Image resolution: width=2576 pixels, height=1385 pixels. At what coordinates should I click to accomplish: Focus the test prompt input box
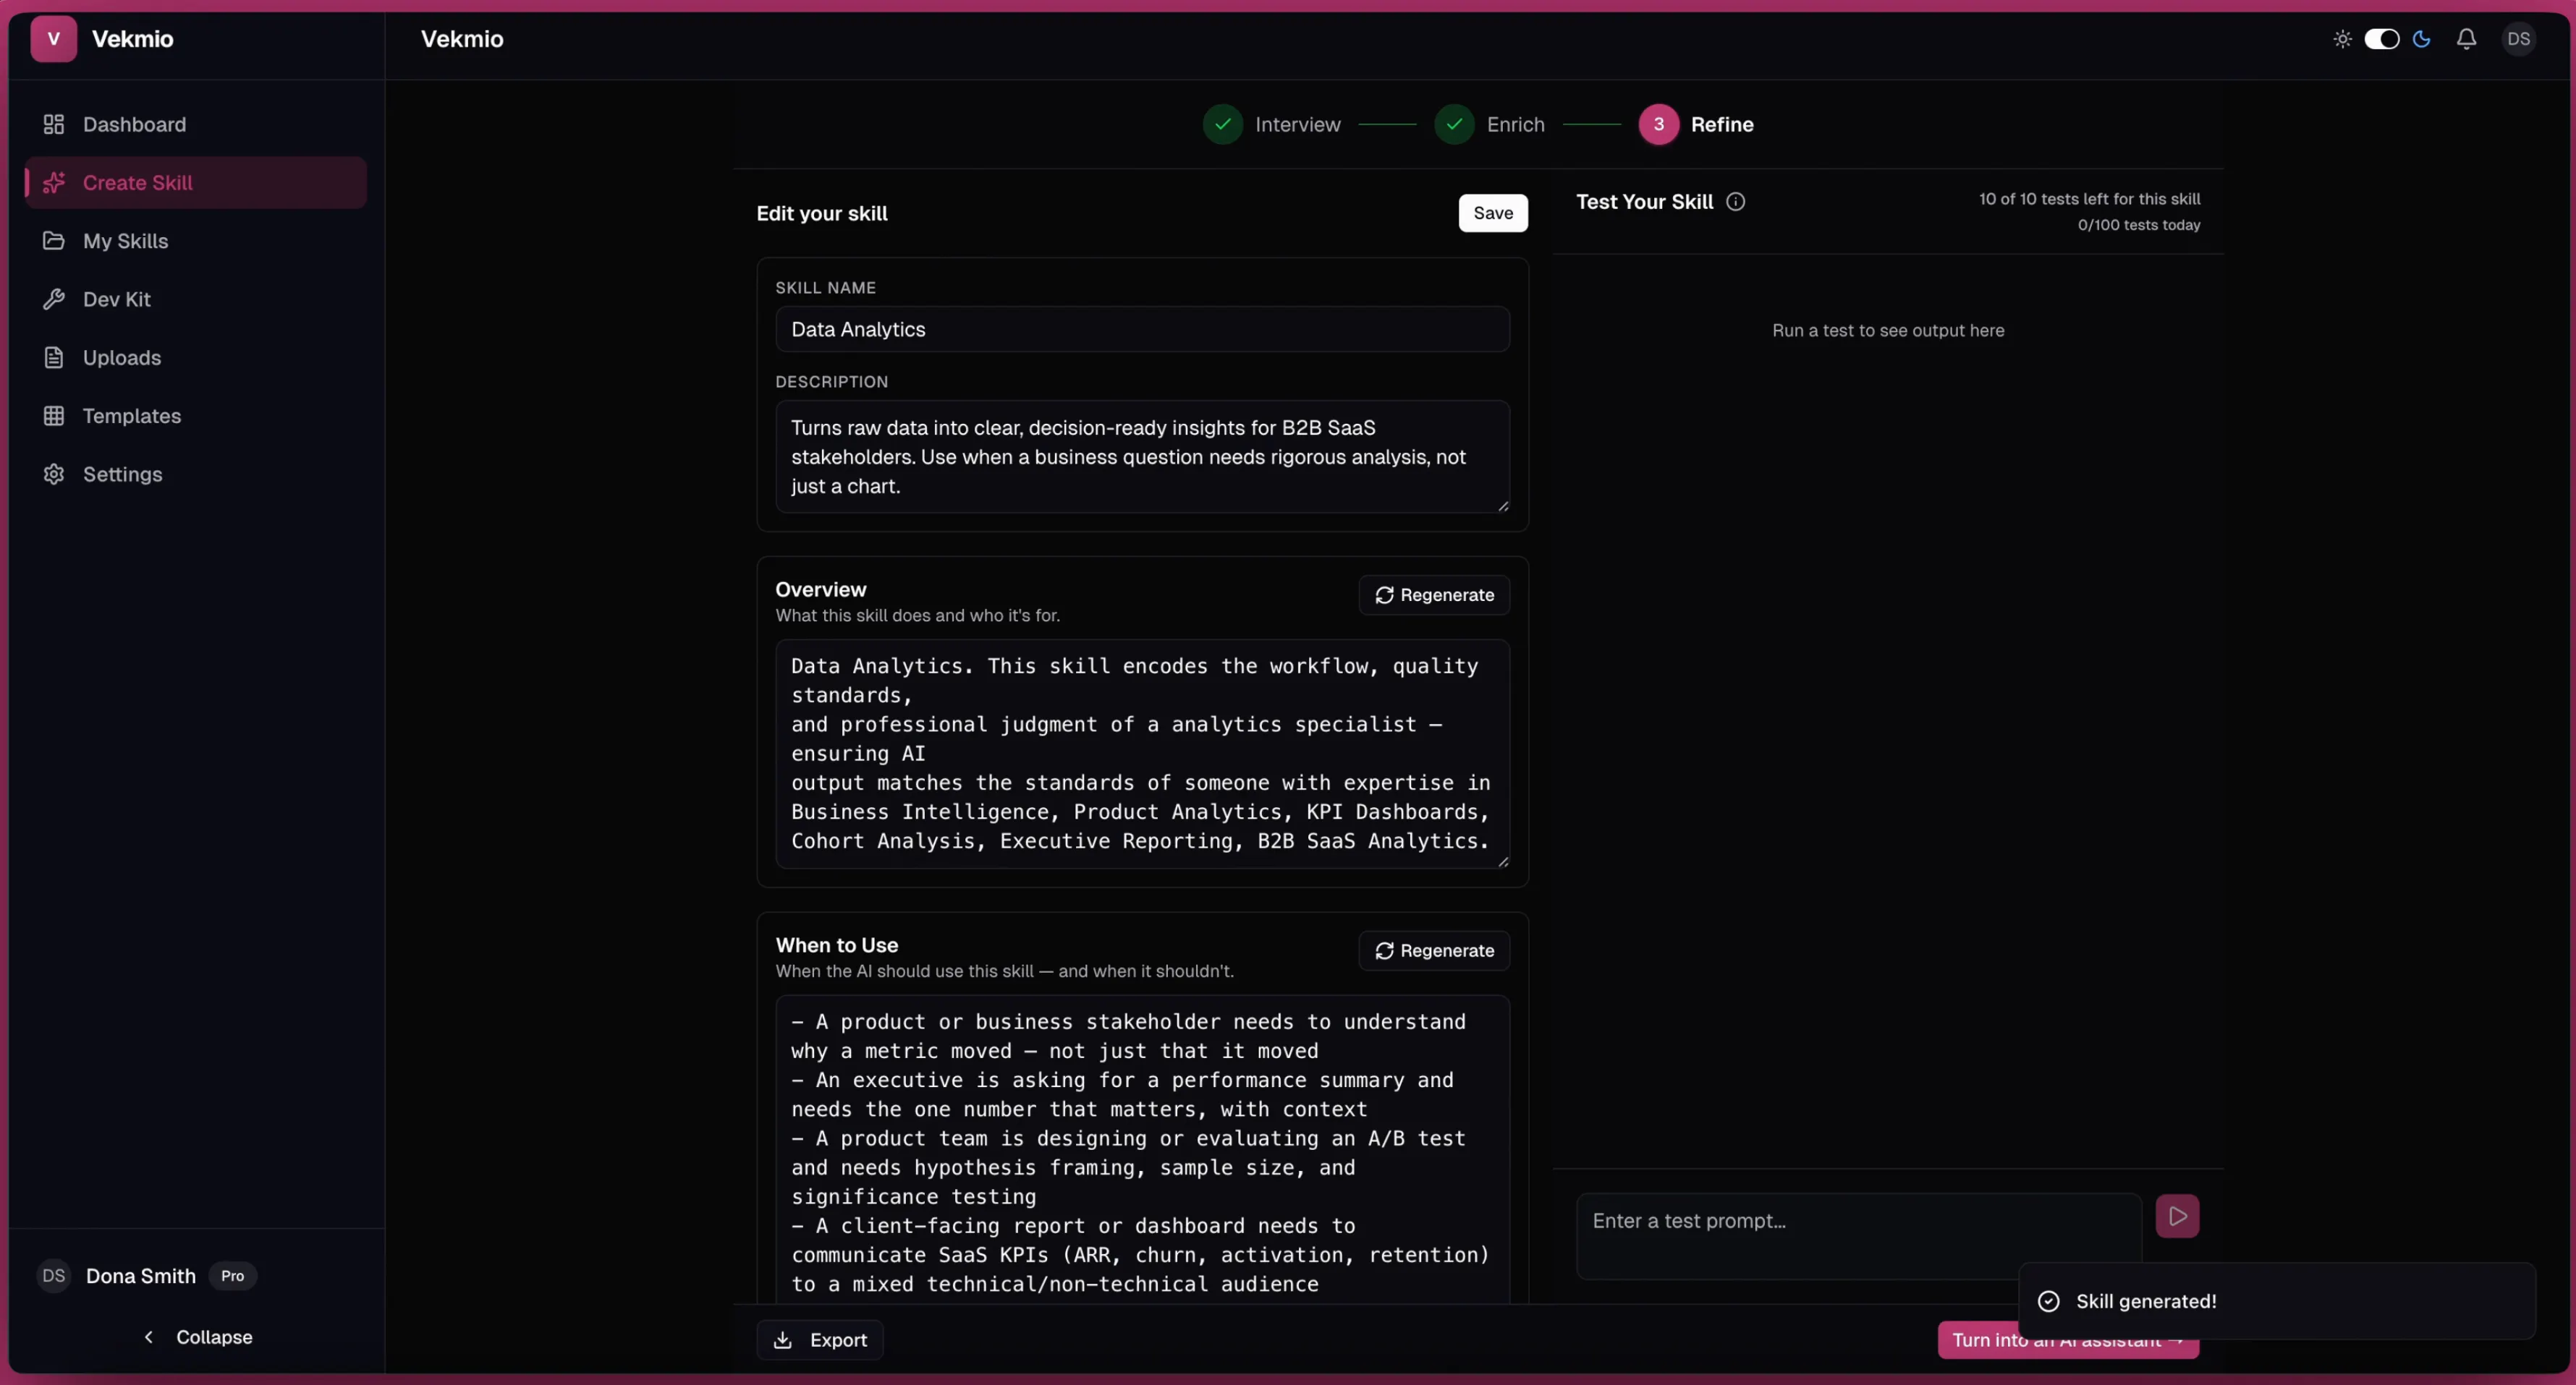pyautogui.click(x=1858, y=1236)
